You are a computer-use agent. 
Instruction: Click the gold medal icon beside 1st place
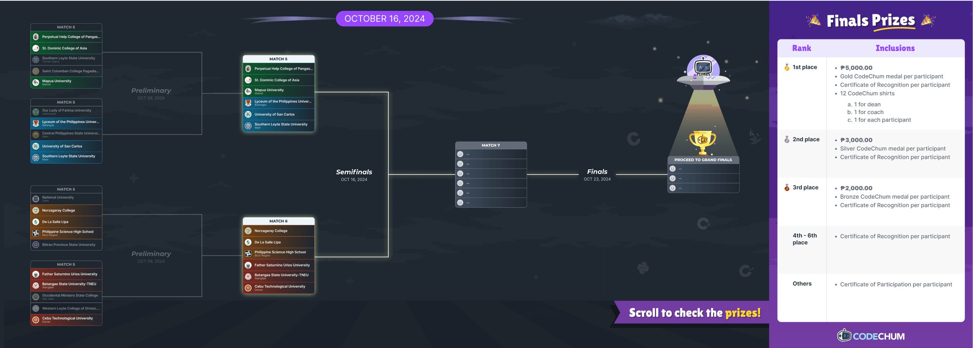pyautogui.click(x=787, y=67)
